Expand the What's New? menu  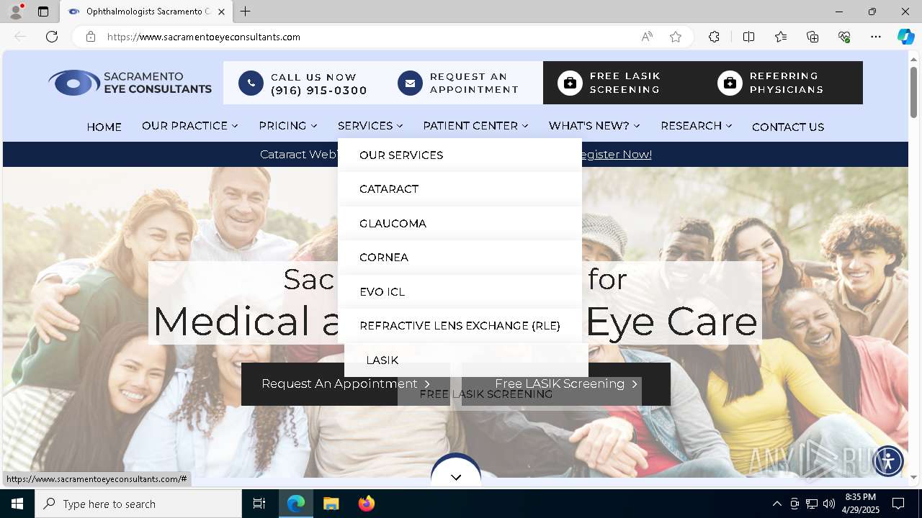tap(594, 126)
